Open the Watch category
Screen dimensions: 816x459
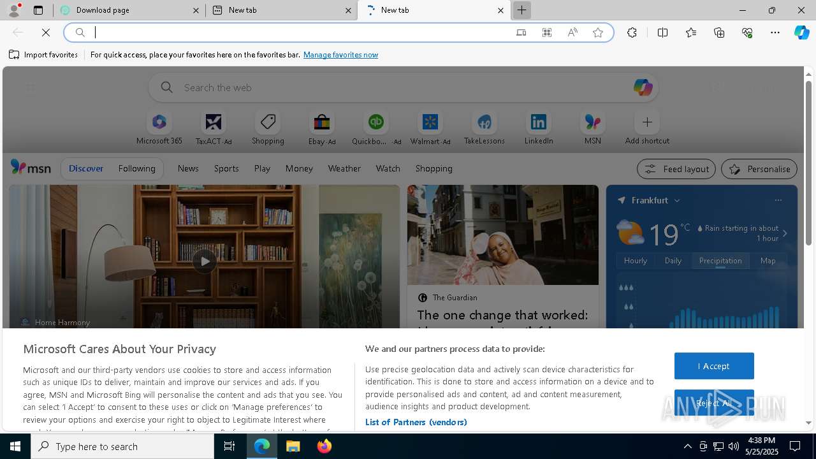click(x=388, y=168)
